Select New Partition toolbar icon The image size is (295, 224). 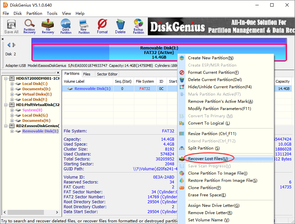tap(84, 26)
